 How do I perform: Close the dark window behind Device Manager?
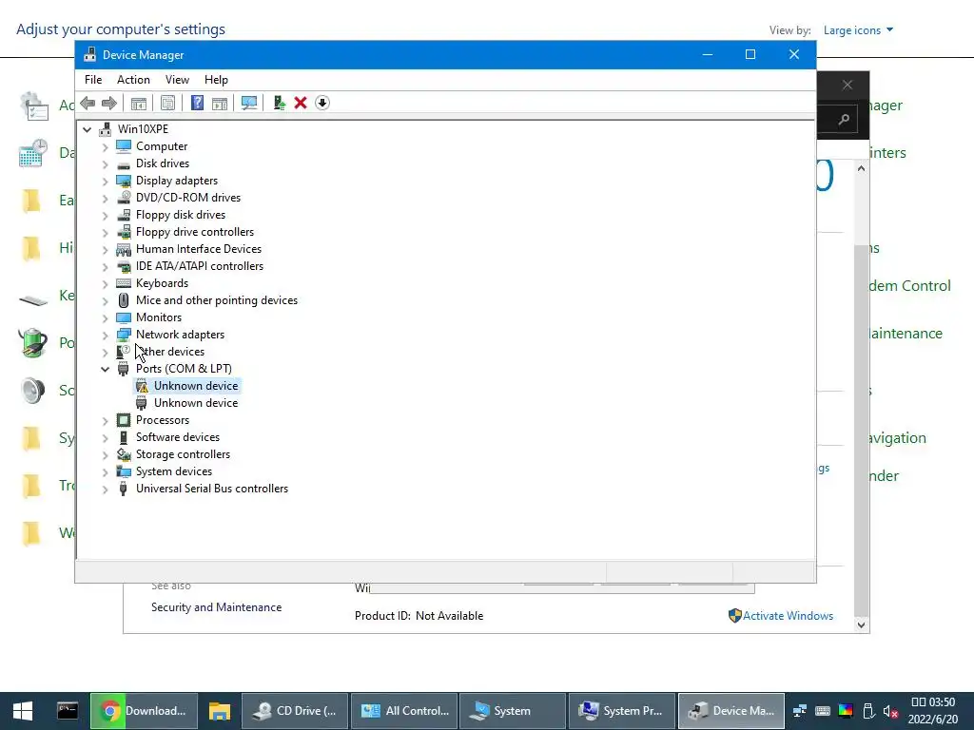coord(847,85)
